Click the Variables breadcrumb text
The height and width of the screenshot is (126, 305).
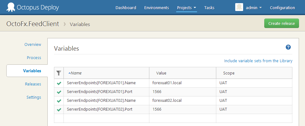(80, 25)
